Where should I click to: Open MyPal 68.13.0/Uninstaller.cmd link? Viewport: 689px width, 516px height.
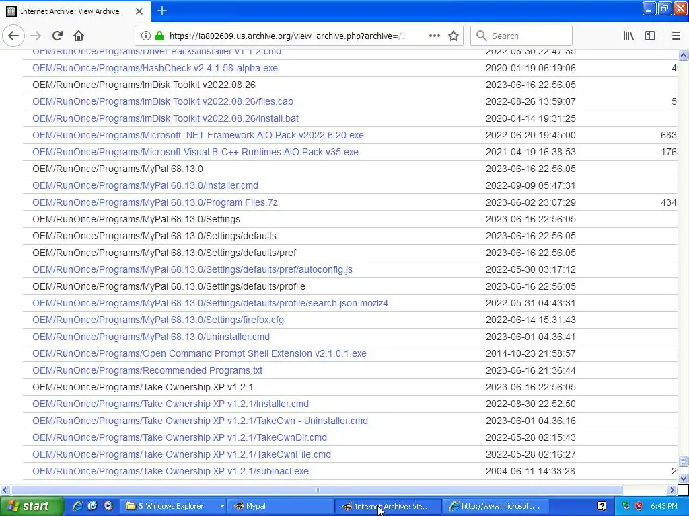(x=151, y=337)
